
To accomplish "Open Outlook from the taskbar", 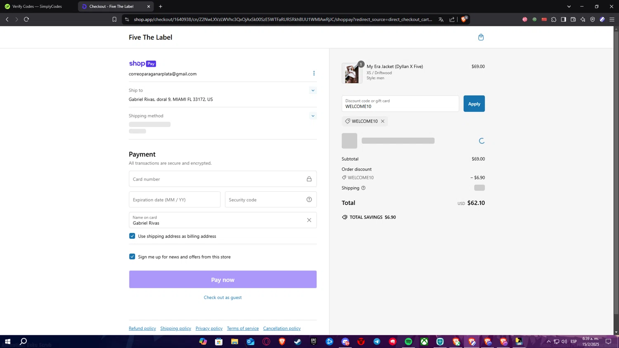I will 250,341.
